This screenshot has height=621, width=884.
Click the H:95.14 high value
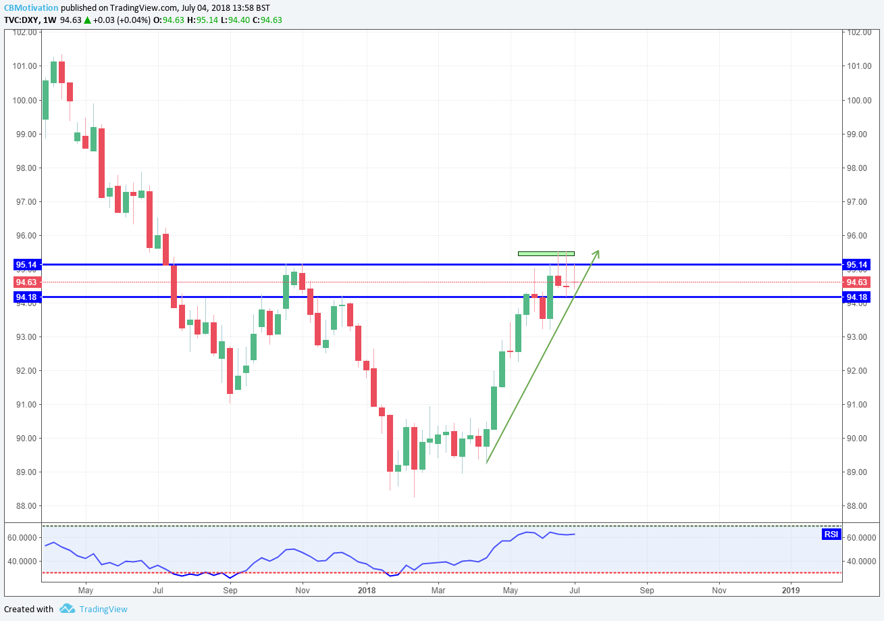202,20
